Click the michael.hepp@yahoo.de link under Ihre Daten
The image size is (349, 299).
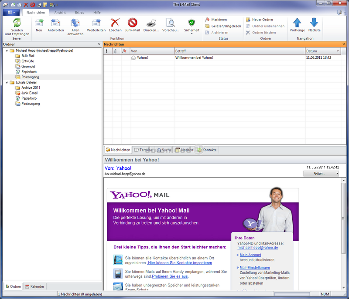pyautogui.click(x=258, y=248)
